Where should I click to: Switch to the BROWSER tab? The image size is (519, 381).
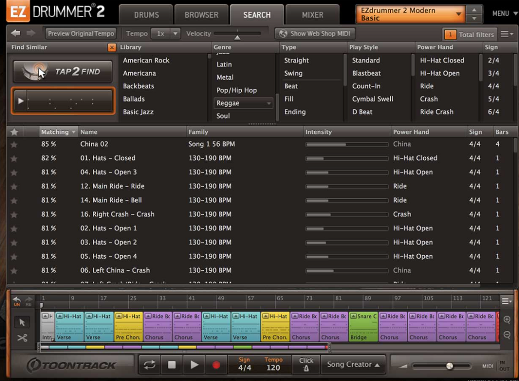202,15
